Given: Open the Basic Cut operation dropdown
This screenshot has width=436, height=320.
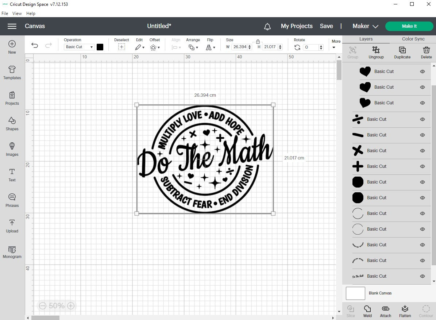Looking at the screenshot, I should click(79, 47).
